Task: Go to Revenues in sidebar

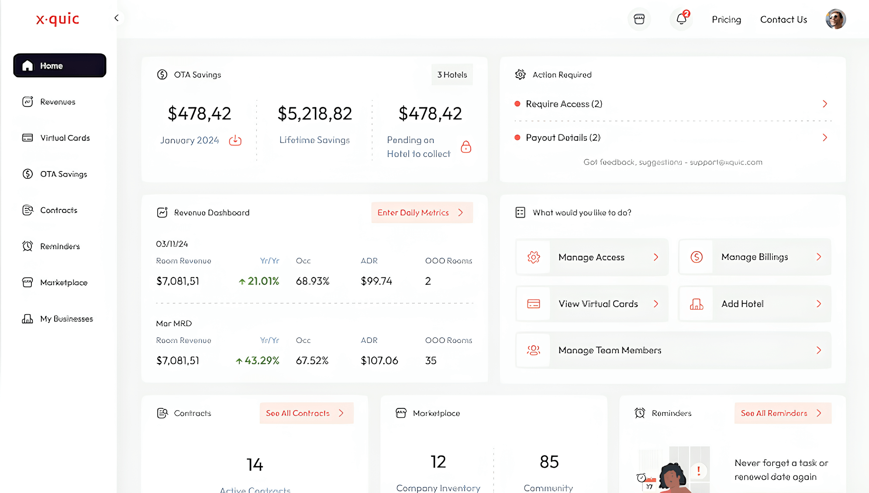Action: click(x=58, y=102)
